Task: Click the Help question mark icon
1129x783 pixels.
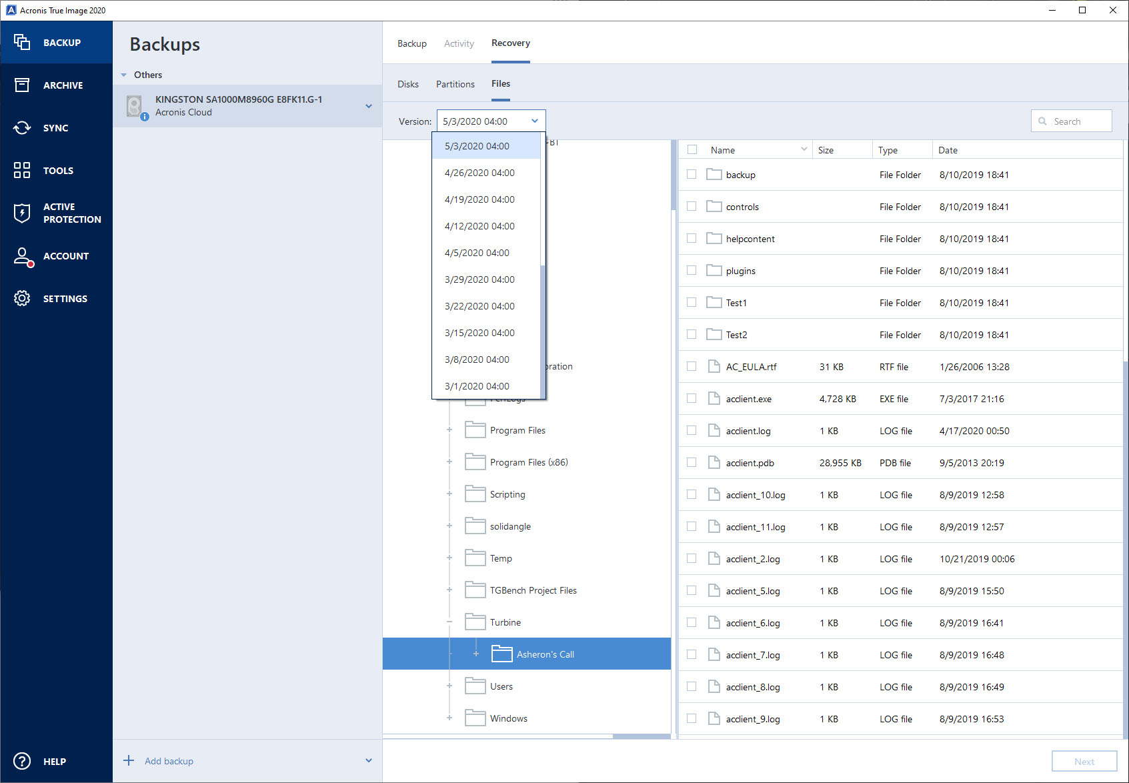Action: point(22,761)
